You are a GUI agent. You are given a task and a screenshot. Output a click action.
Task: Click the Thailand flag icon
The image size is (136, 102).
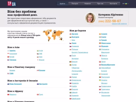coord(8,60)
